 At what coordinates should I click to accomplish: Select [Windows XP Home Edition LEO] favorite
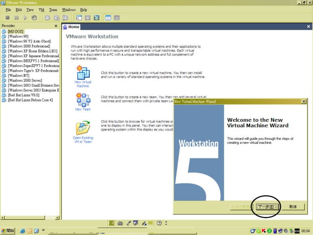[x=32, y=51]
